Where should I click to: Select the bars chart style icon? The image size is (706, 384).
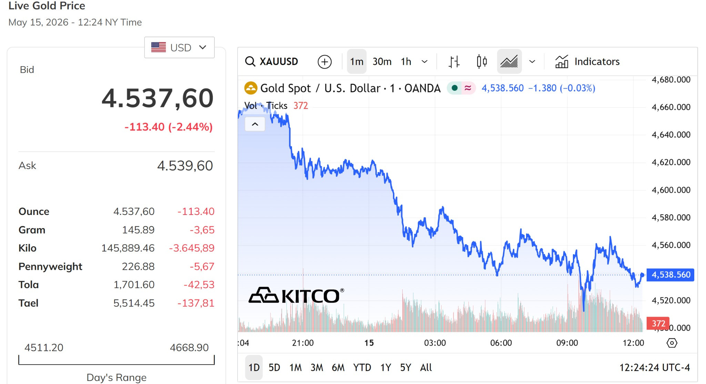coord(454,62)
